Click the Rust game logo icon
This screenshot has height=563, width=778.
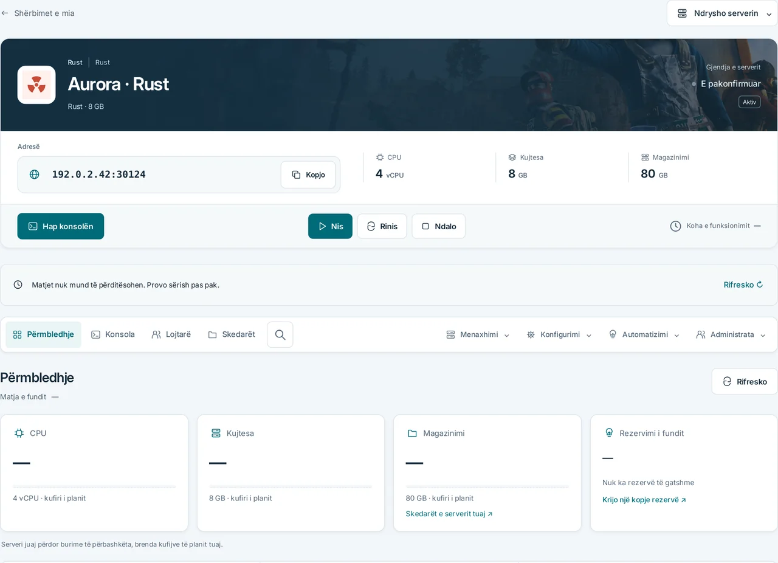(36, 85)
